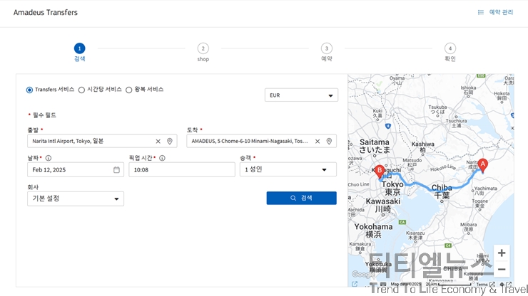Open the 1 성인 passenger dropdown

point(288,169)
